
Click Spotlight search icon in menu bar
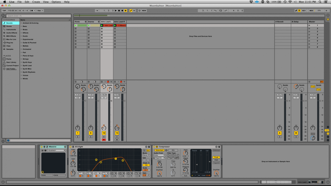[x=320, y=2]
